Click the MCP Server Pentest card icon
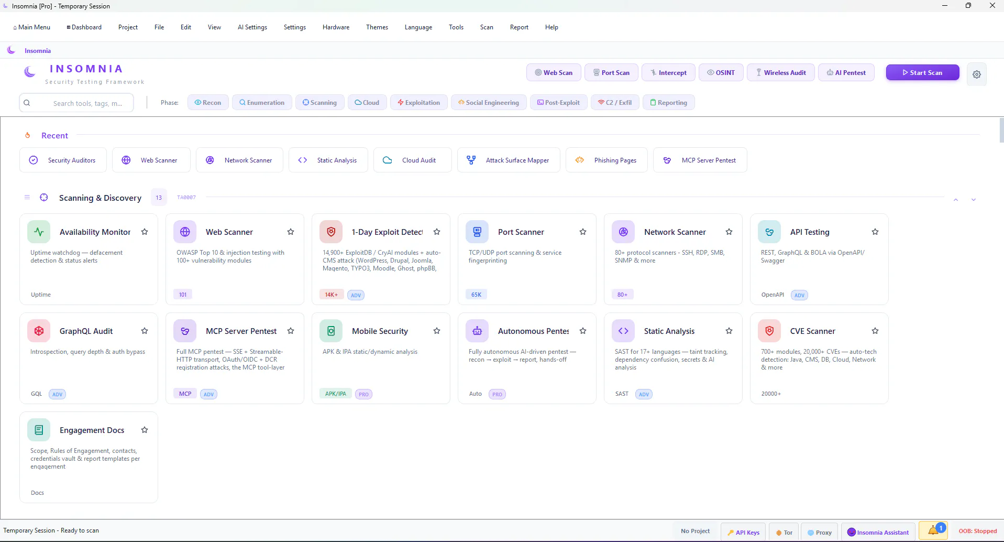This screenshot has width=1004, height=542. pyautogui.click(x=185, y=331)
